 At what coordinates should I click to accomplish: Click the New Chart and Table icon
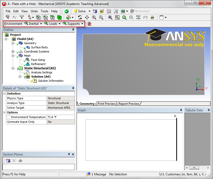coord(109,11)
